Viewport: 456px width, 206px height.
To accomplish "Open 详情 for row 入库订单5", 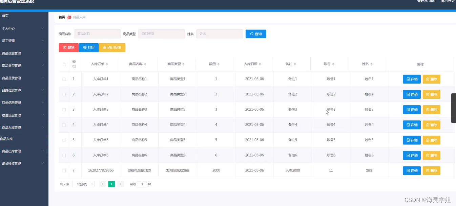I will pos(412,140).
